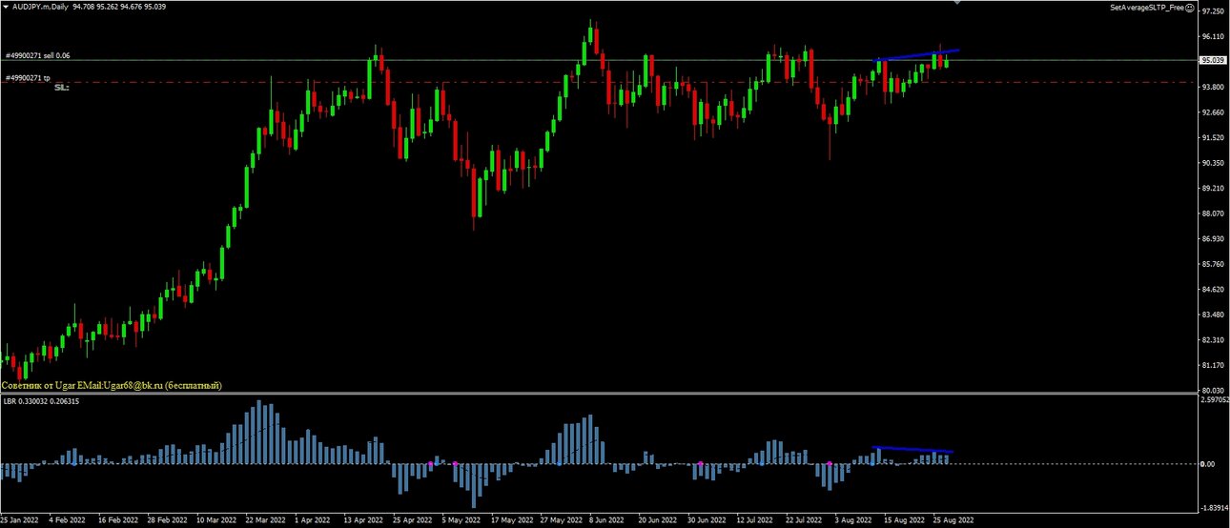The image size is (1230, 528).
Task: Click the 92.660 price scale value
Action: click(x=1214, y=112)
